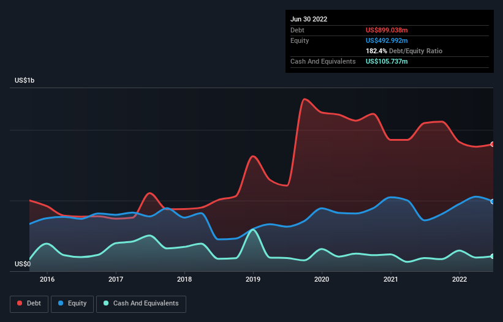This screenshot has height=322, width=503.
Task: Click Cash And Equivalents label in tooltip
Action: pyautogui.click(x=323, y=61)
